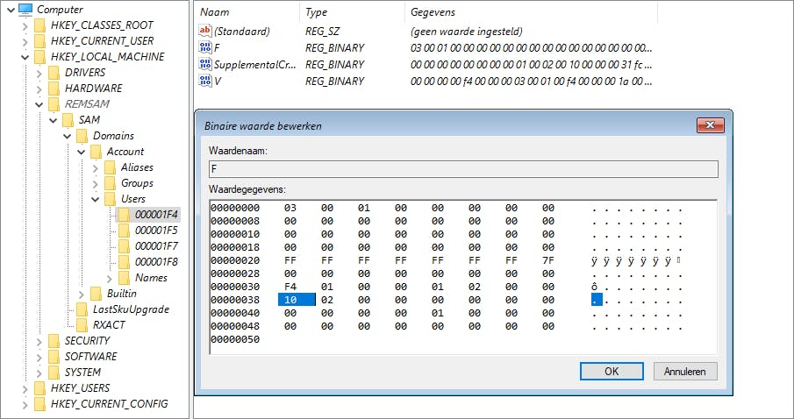The height and width of the screenshot is (419, 794).
Task: Expand the Names node
Action: pos(110,278)
